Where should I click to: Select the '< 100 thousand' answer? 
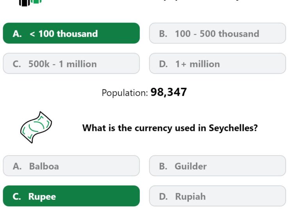(x=71, y=34)
